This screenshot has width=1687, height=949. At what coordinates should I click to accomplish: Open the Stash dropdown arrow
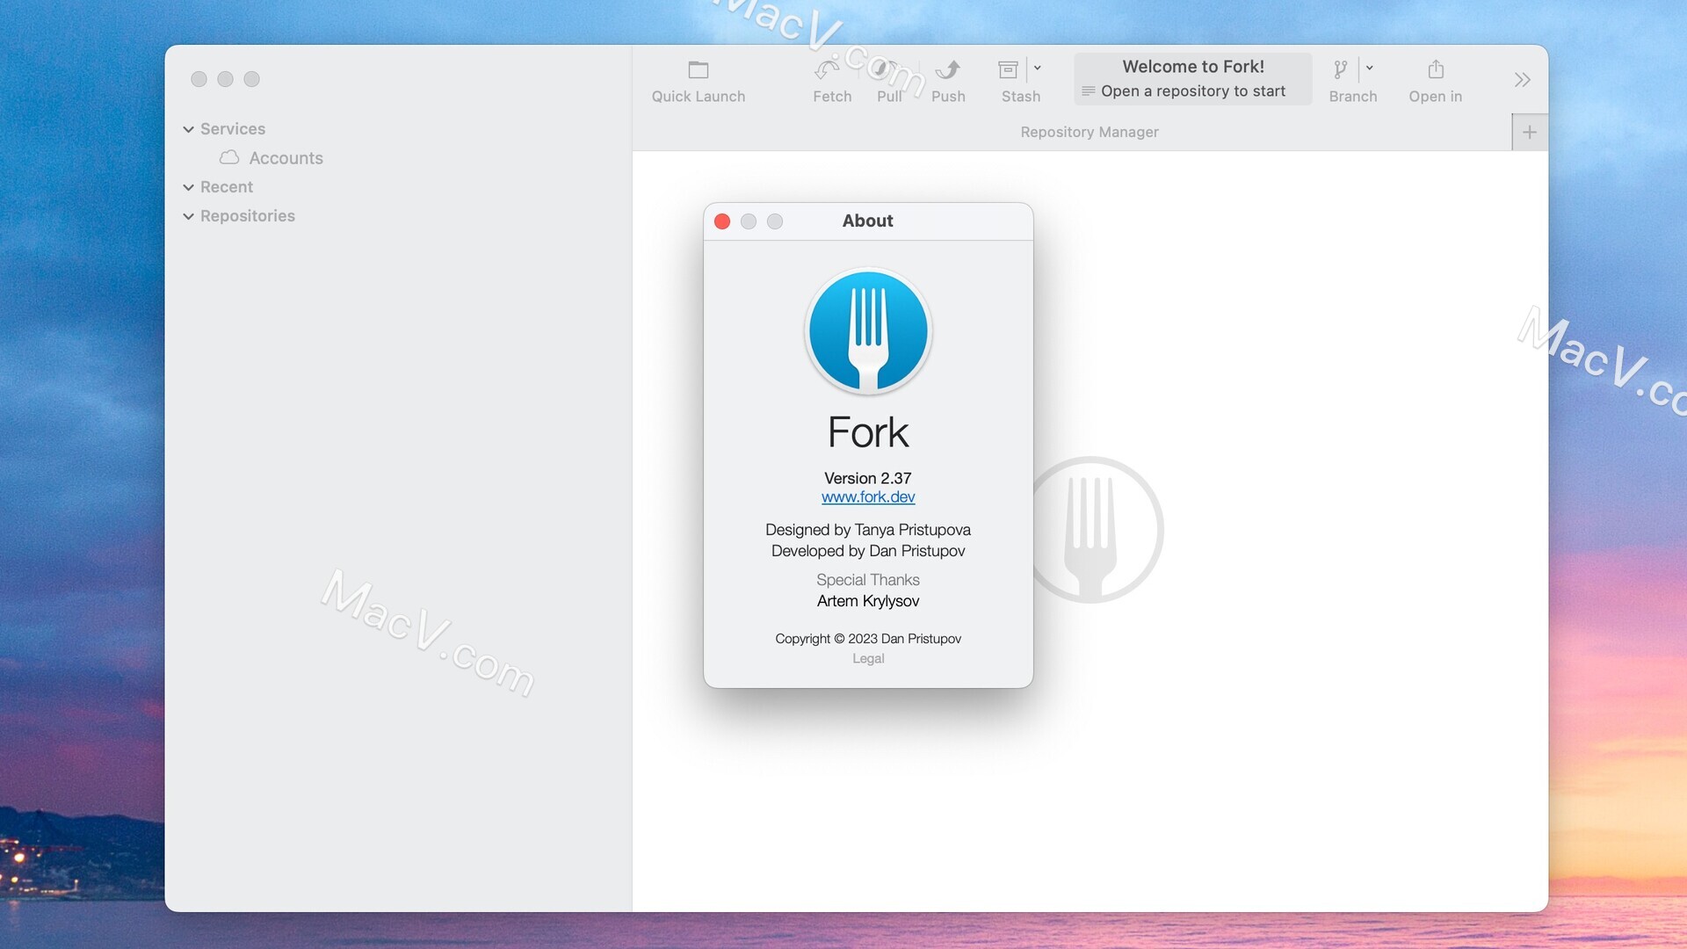[1038, 68]
